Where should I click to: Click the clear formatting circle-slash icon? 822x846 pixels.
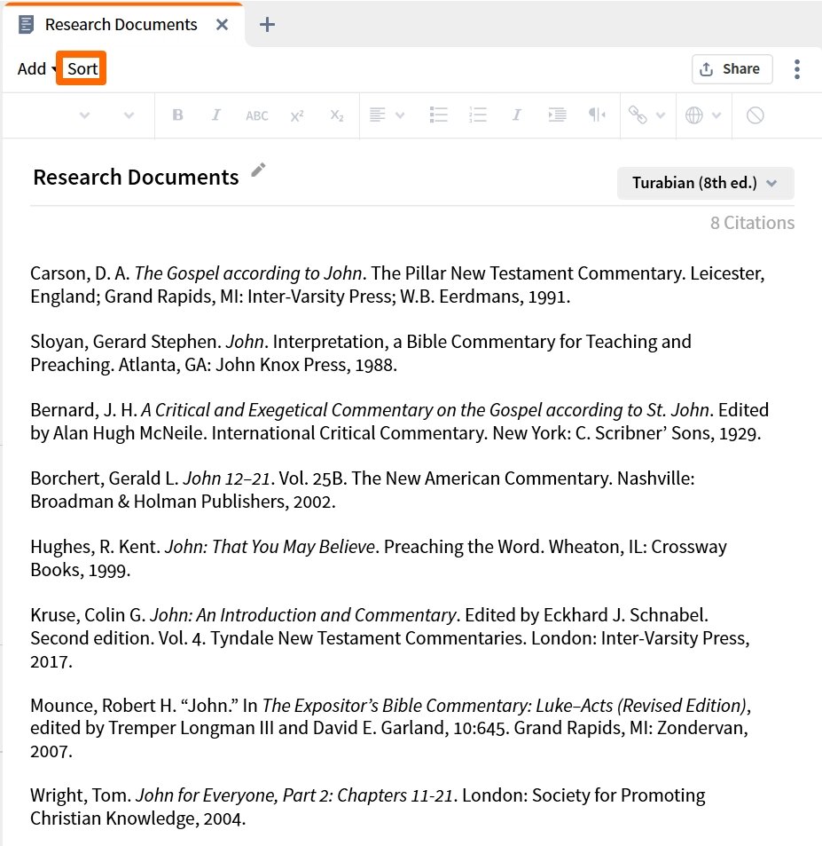755,115
